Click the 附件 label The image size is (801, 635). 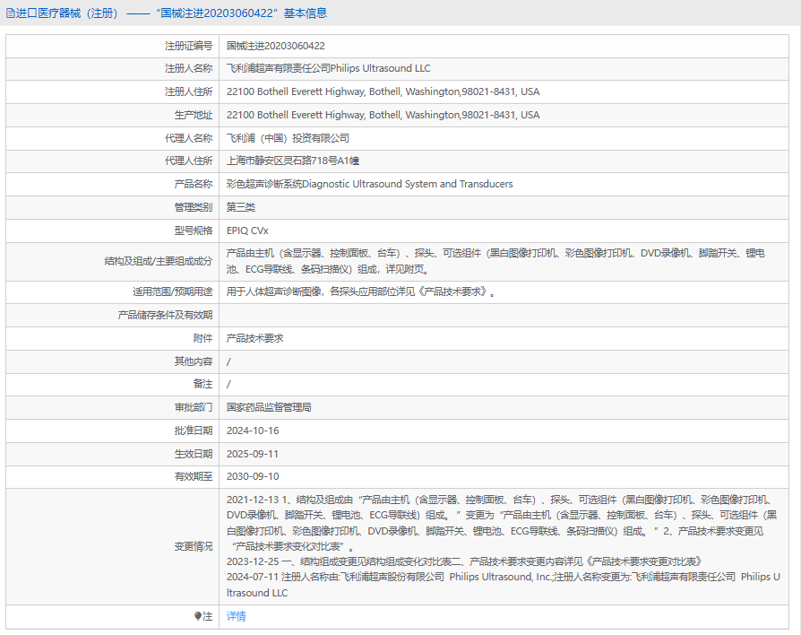[x=202, y=338]
